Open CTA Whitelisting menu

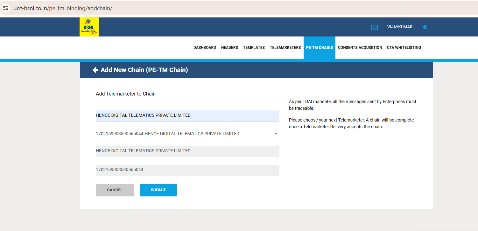[404, 48]
